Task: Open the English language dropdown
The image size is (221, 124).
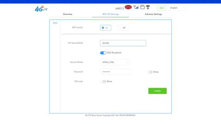Action: pyautogui.click(x=177, y=8)
